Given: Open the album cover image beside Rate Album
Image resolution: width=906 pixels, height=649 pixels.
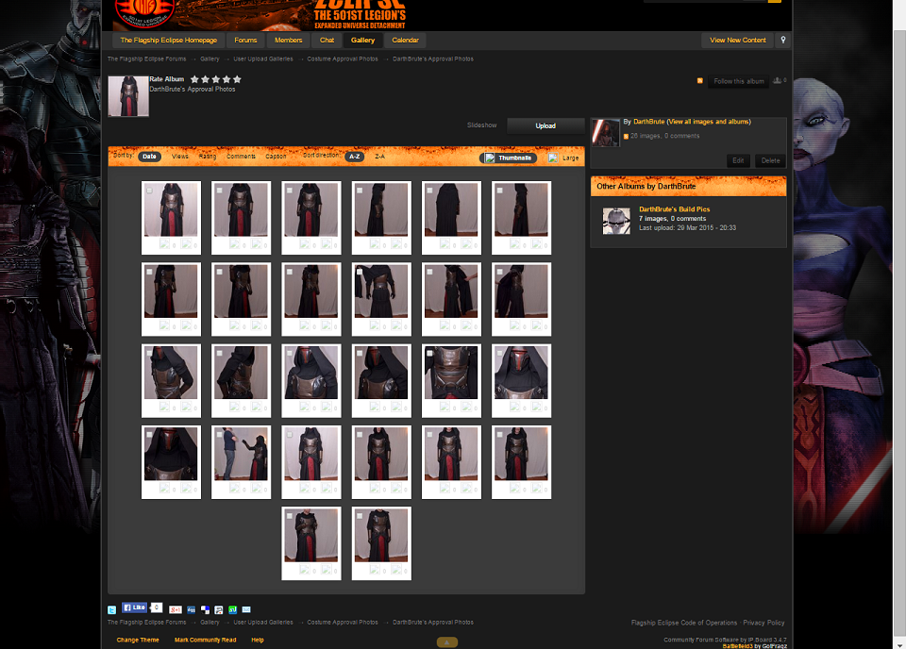Looking at the screenshot, I should pos(128,96).
